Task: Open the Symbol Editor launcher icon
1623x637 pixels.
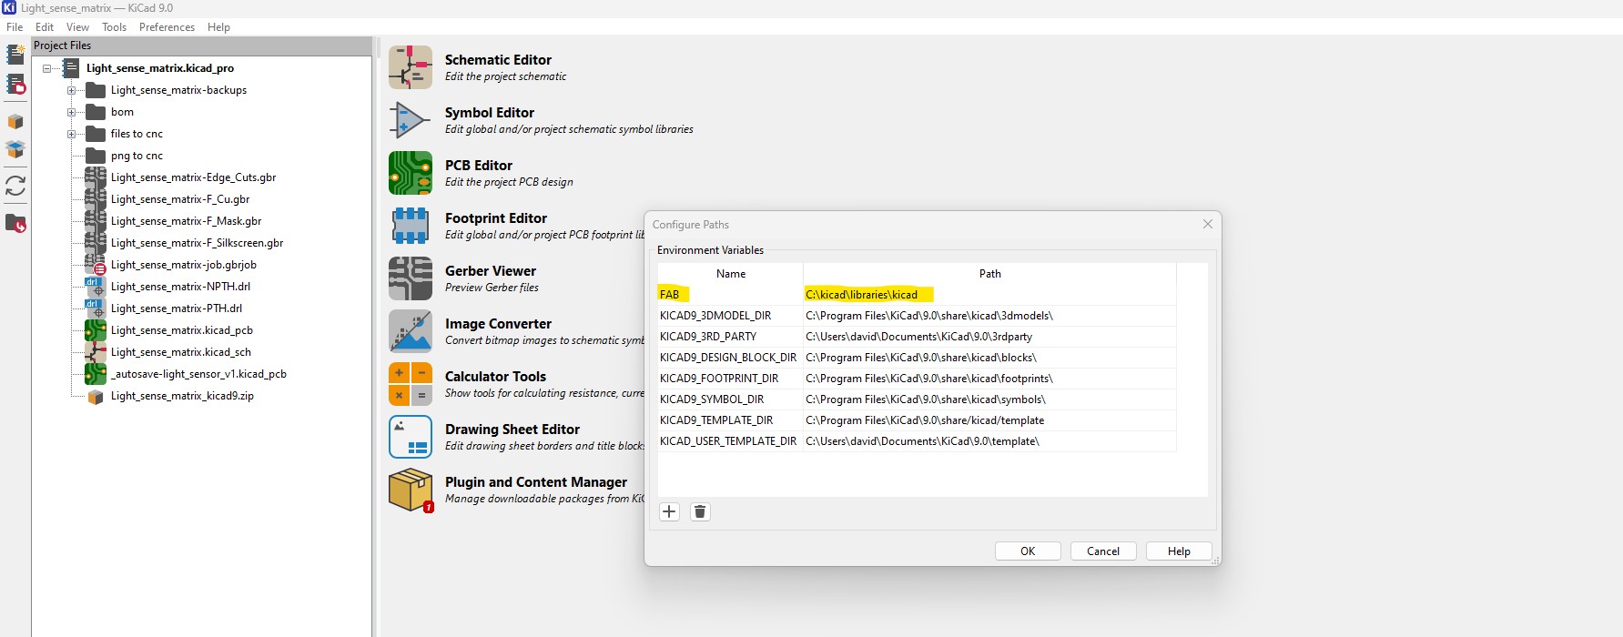Action: [411, 120]
